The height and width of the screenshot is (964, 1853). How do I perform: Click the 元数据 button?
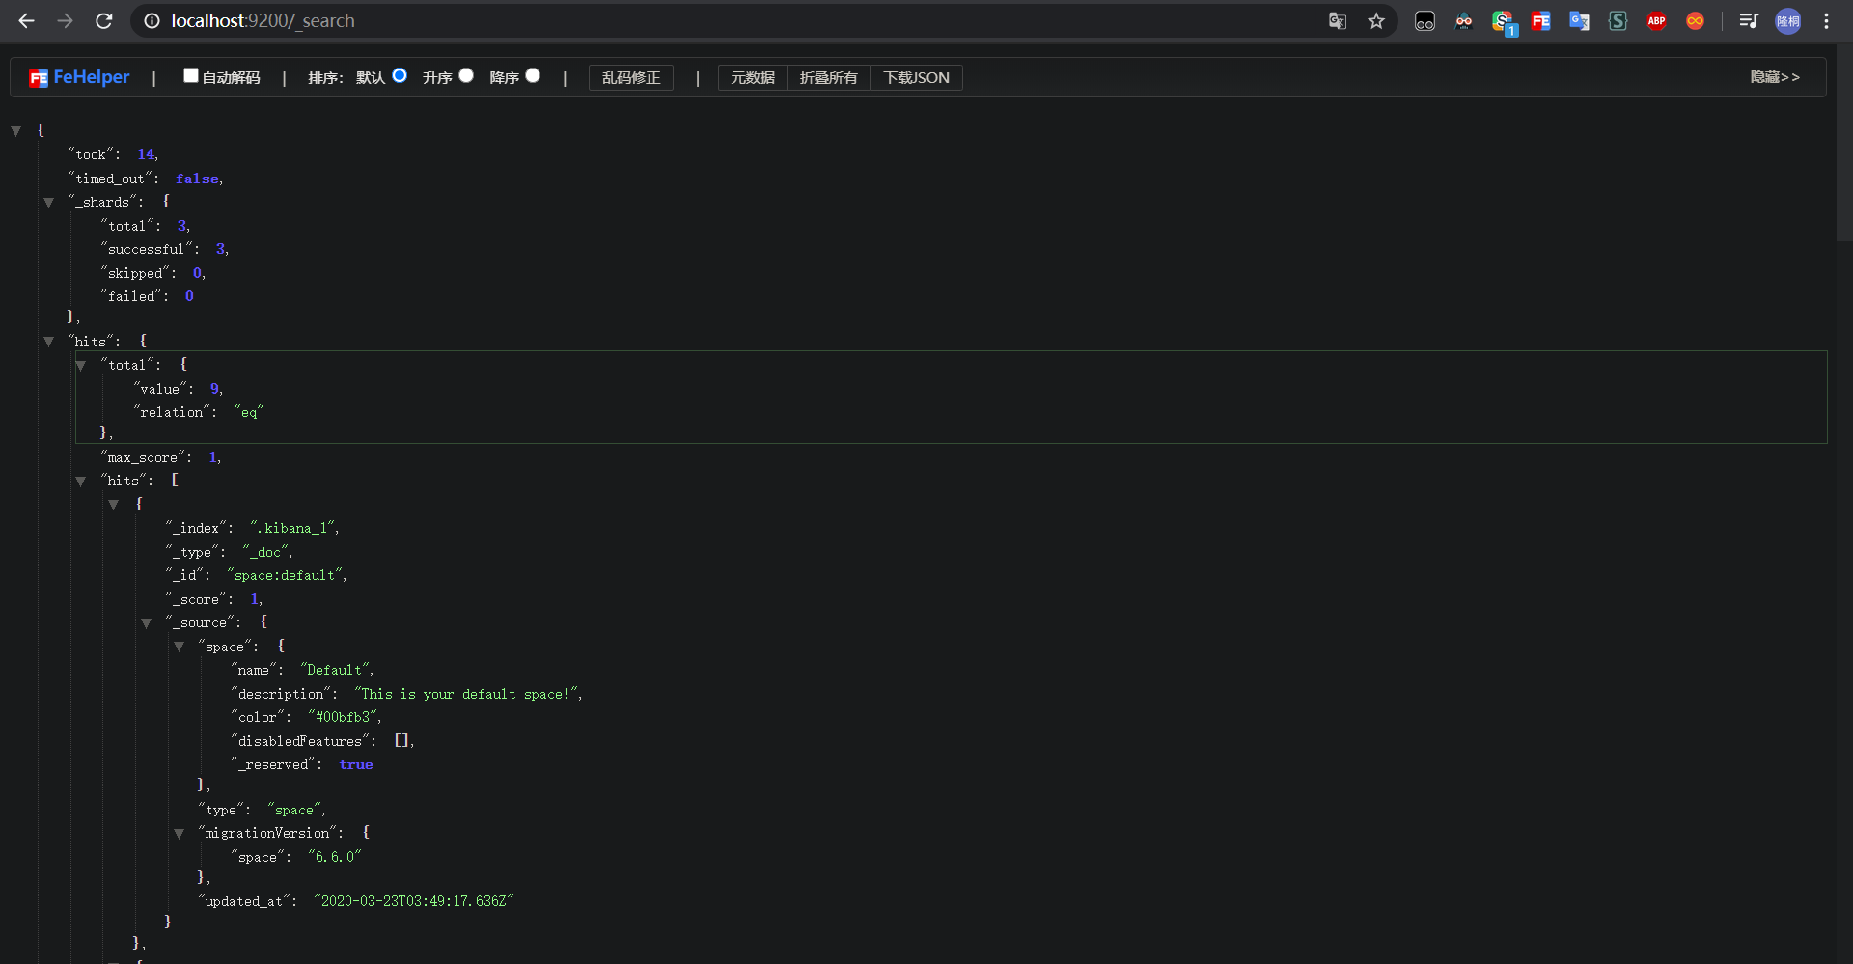pos(753,77)
